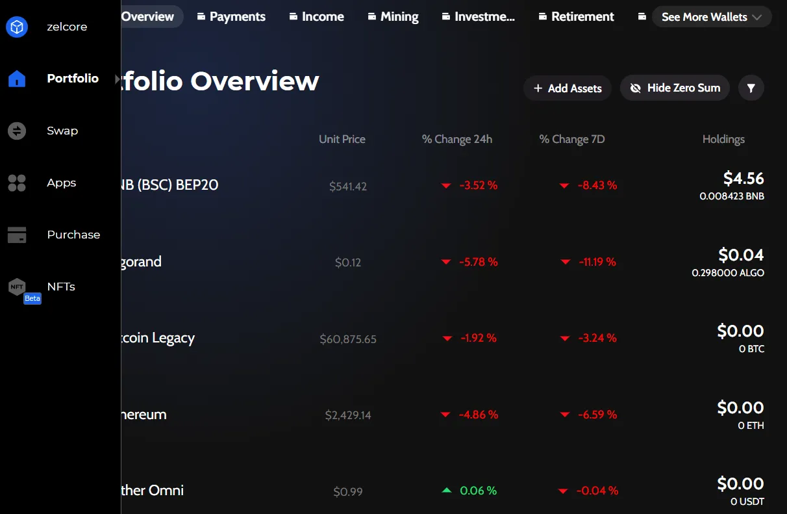Click the Investments wallet icon
787x514 pixels.
[446, 16]
